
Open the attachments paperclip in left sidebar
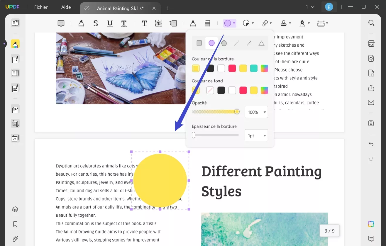(15, 239)
